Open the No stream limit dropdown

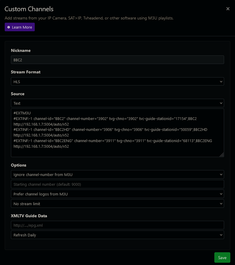pyautogui.click(x=118, y=203)
